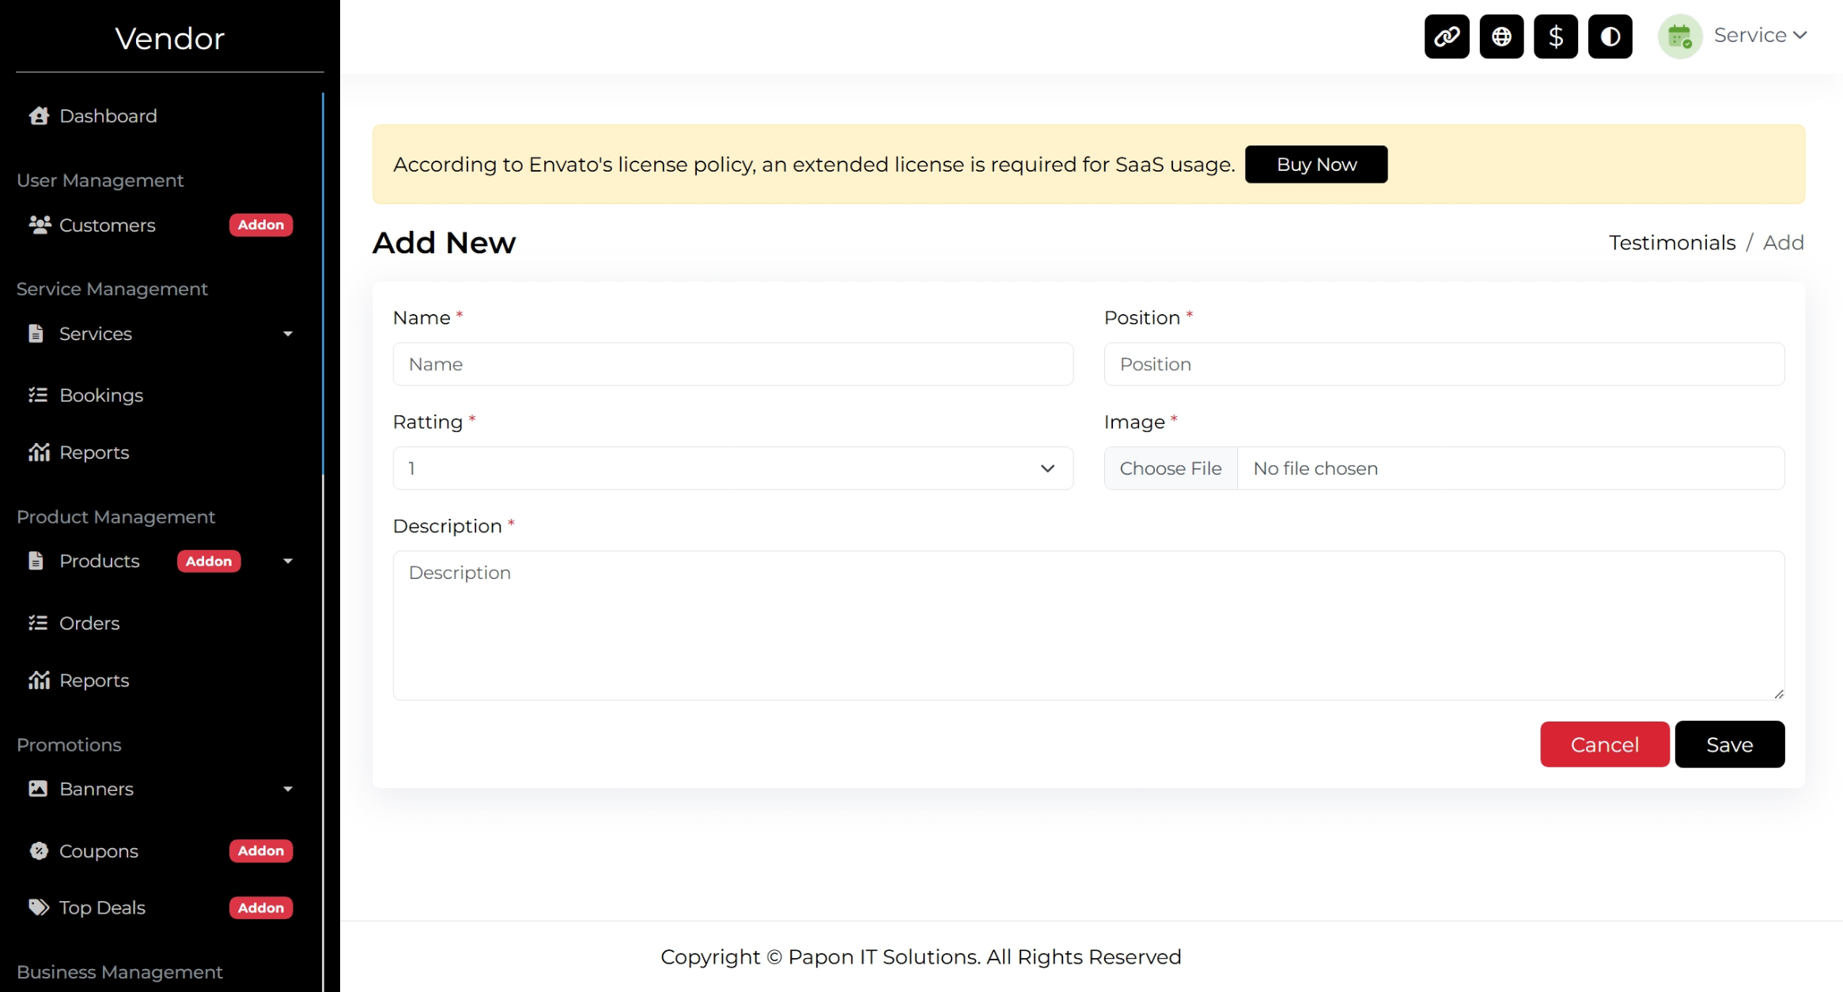Click the Customers people icon
This screenshot has height=992, width=1843.
point(39,225)
